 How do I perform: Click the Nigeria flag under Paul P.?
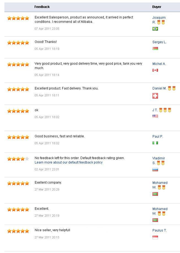pos(155,143)
